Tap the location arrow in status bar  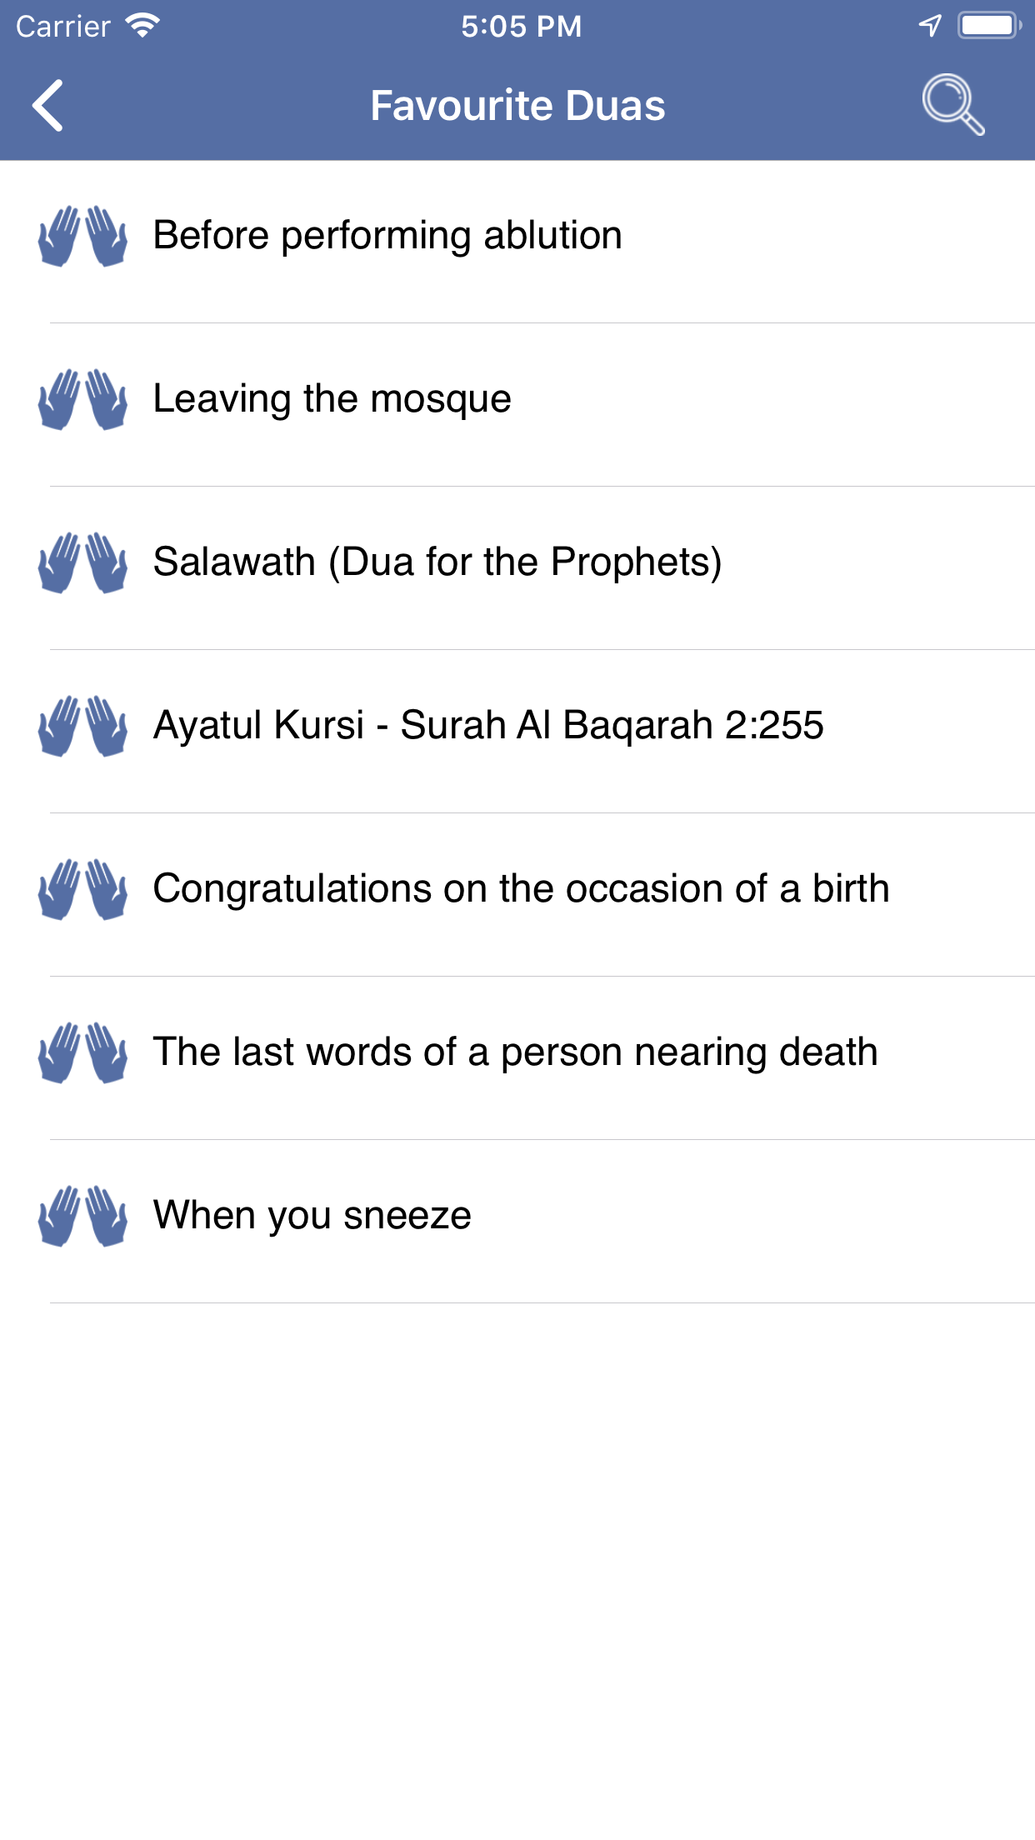point(930,26)
